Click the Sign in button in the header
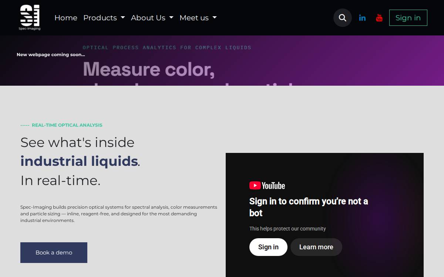The image size is (444, 277). click(x=408, y=18)
